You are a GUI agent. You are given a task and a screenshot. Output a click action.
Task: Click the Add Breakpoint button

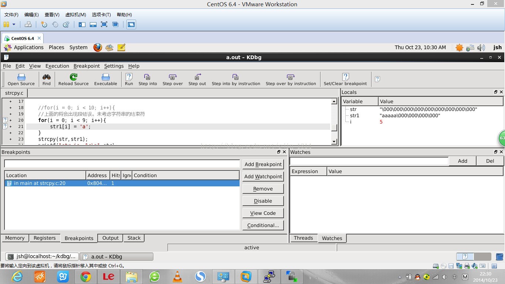click(263, 164)
